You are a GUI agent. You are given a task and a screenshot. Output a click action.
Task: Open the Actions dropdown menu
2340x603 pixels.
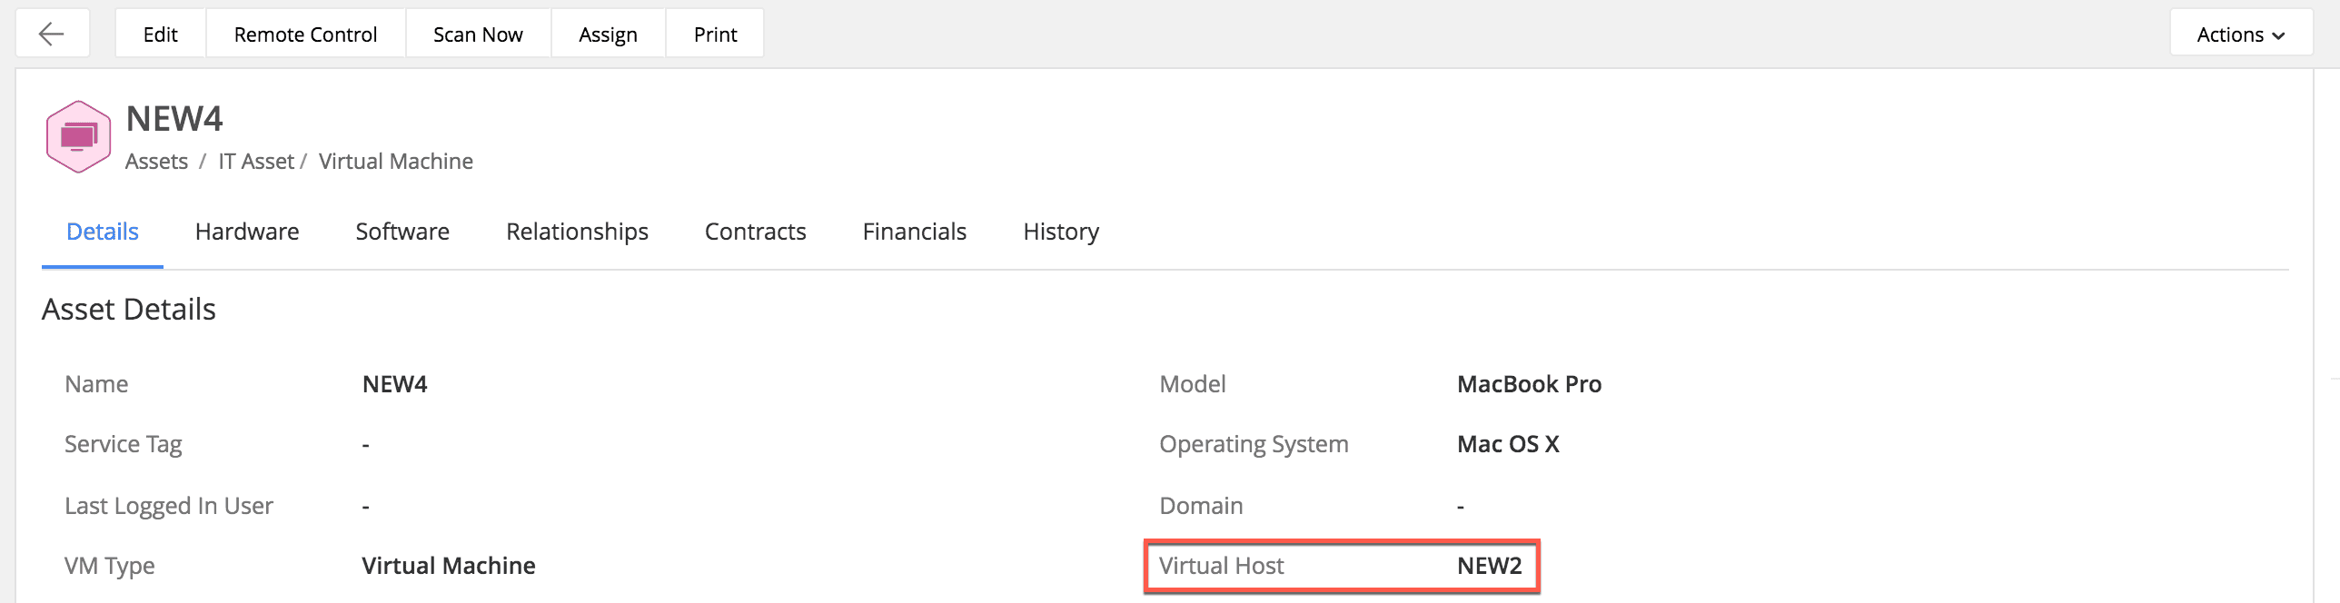pyautogui.click(x=2239, y=35)
